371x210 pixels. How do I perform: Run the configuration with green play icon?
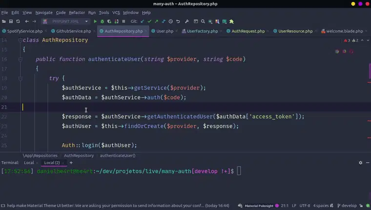(95, 21)
